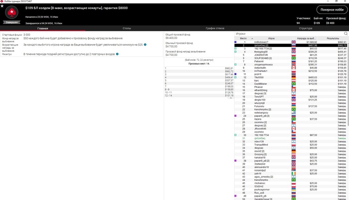349x200 pixels.
Task: Toggle sort arrow on Место column
Action: 252,38
